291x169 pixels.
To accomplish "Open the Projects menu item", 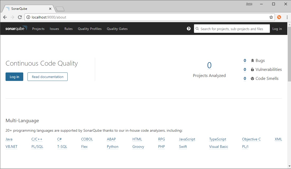I will tap(38, 29).
